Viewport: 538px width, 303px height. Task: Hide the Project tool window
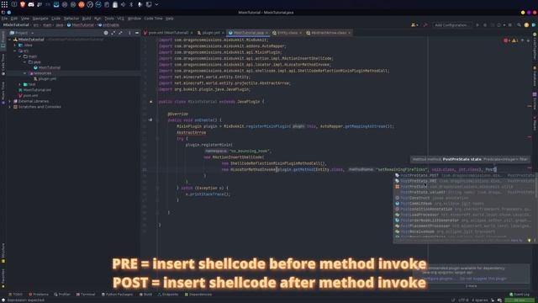tap(137, 33)
